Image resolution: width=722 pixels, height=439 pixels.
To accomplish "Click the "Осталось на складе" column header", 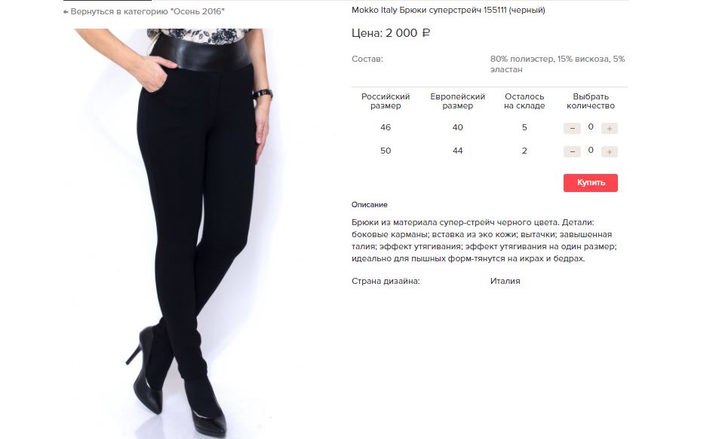I will coord(524,101).
